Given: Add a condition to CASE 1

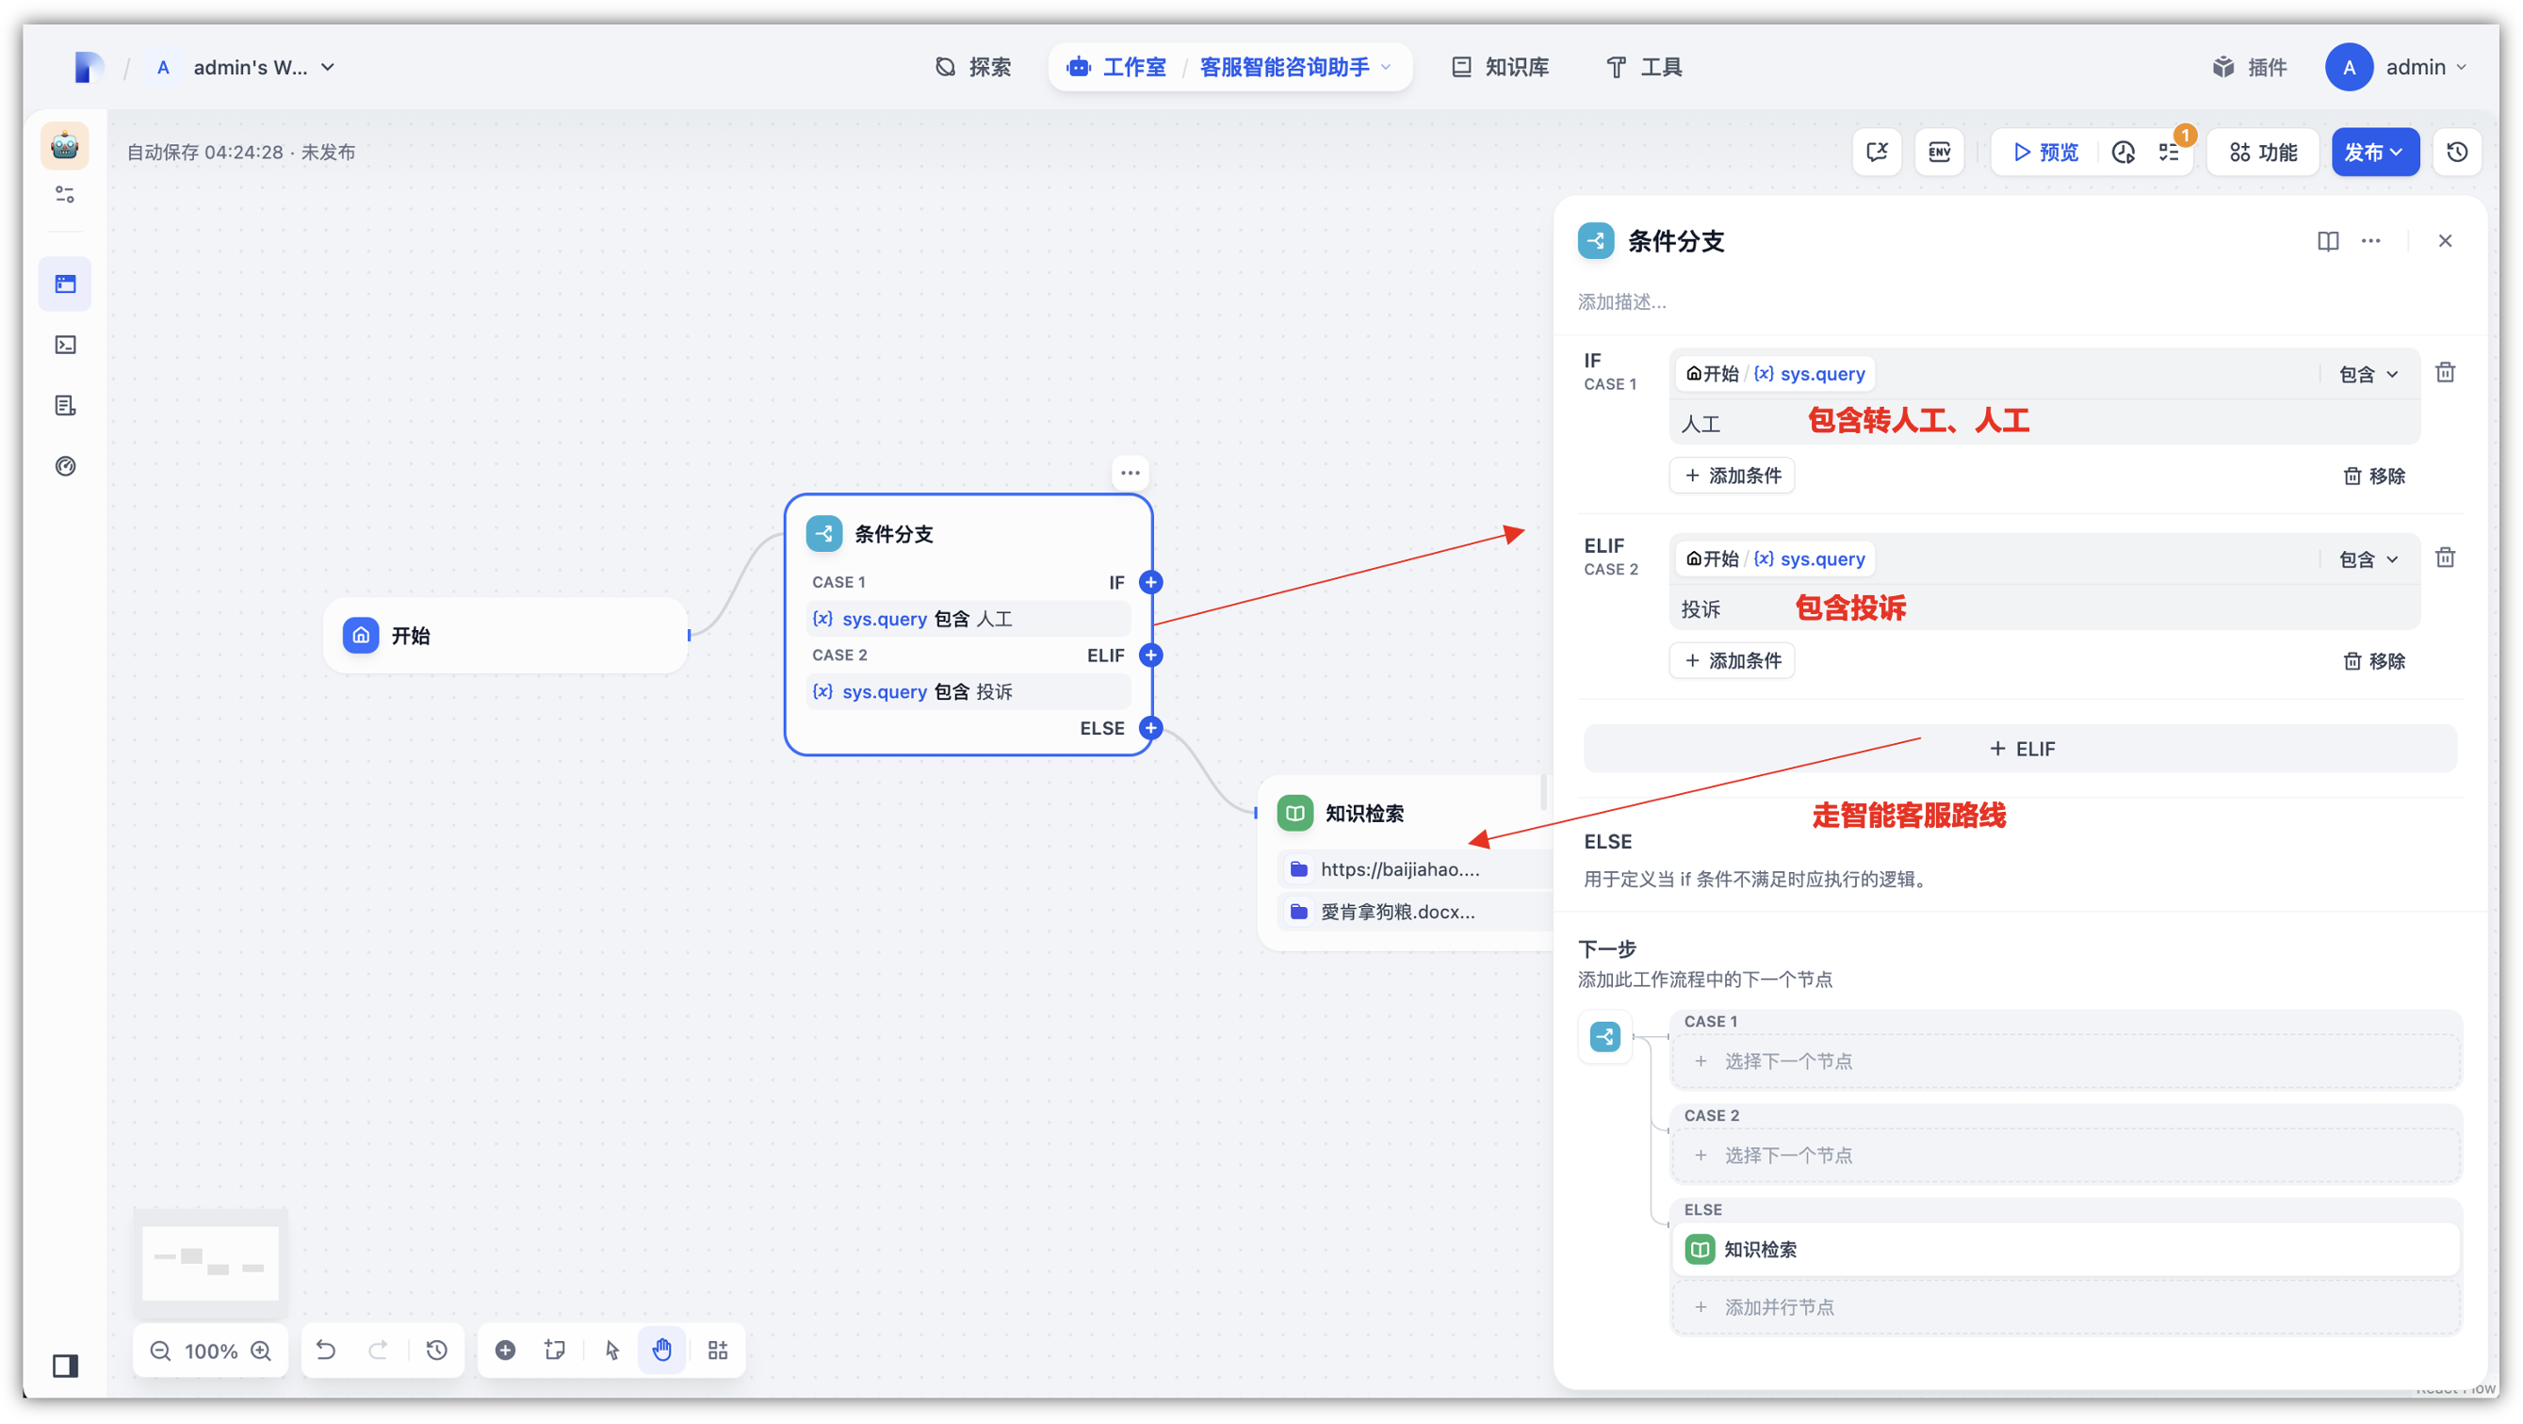Looking at the screenshot, I should click(x=1732, y=476).
